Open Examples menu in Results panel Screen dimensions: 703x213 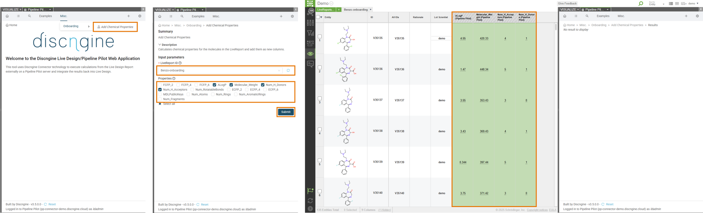[x=603, y=16]
